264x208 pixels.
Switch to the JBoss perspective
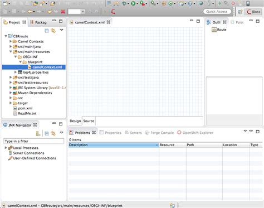tap(253, 12)
